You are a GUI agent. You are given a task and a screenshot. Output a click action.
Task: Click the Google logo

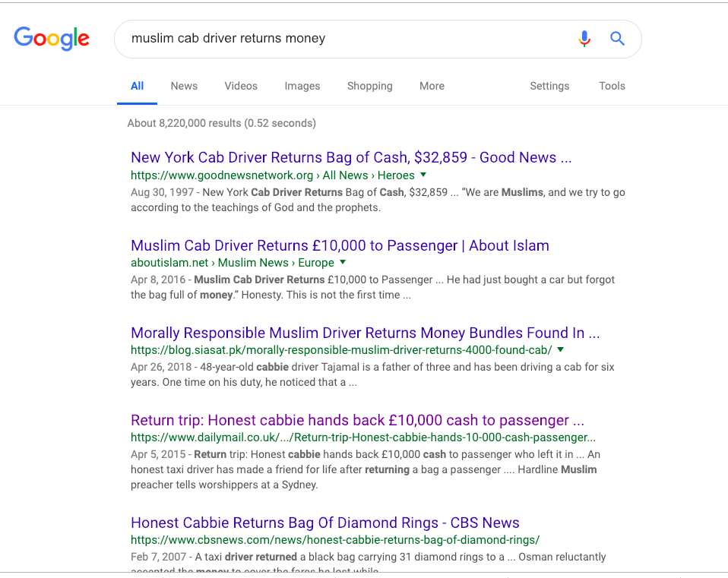tap(52, 38)
